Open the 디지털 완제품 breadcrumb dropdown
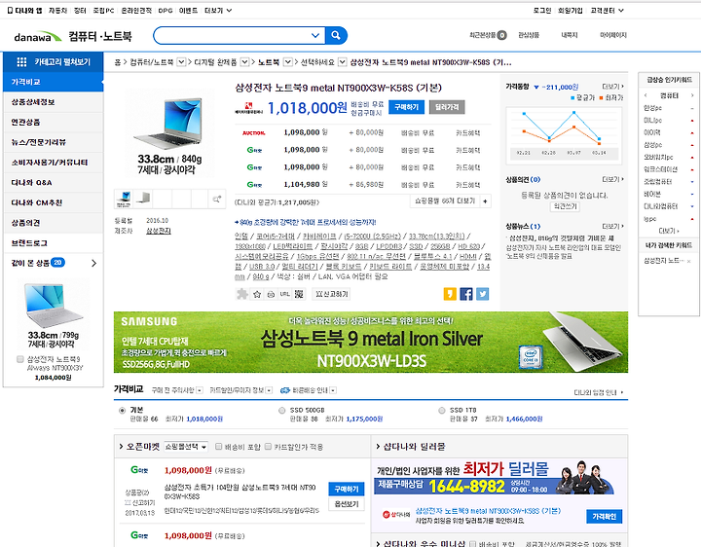This screenshot has height=547, width=701. 244,62
